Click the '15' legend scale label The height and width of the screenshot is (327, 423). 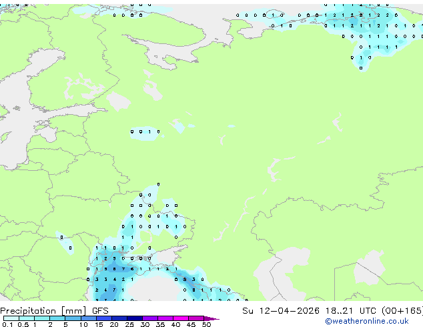click(x=99, y=324)
